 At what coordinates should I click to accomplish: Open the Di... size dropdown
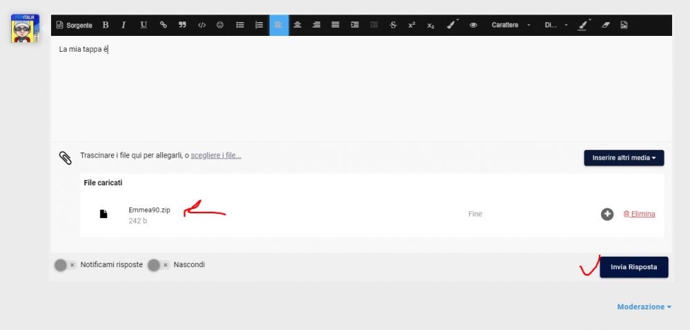[555, 26]
